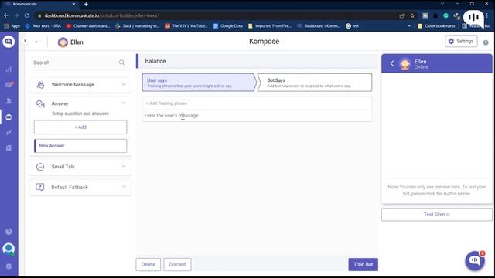Click the browser back arrow
The width and height of the screenshot is (495, 278).
pos(6,15)
